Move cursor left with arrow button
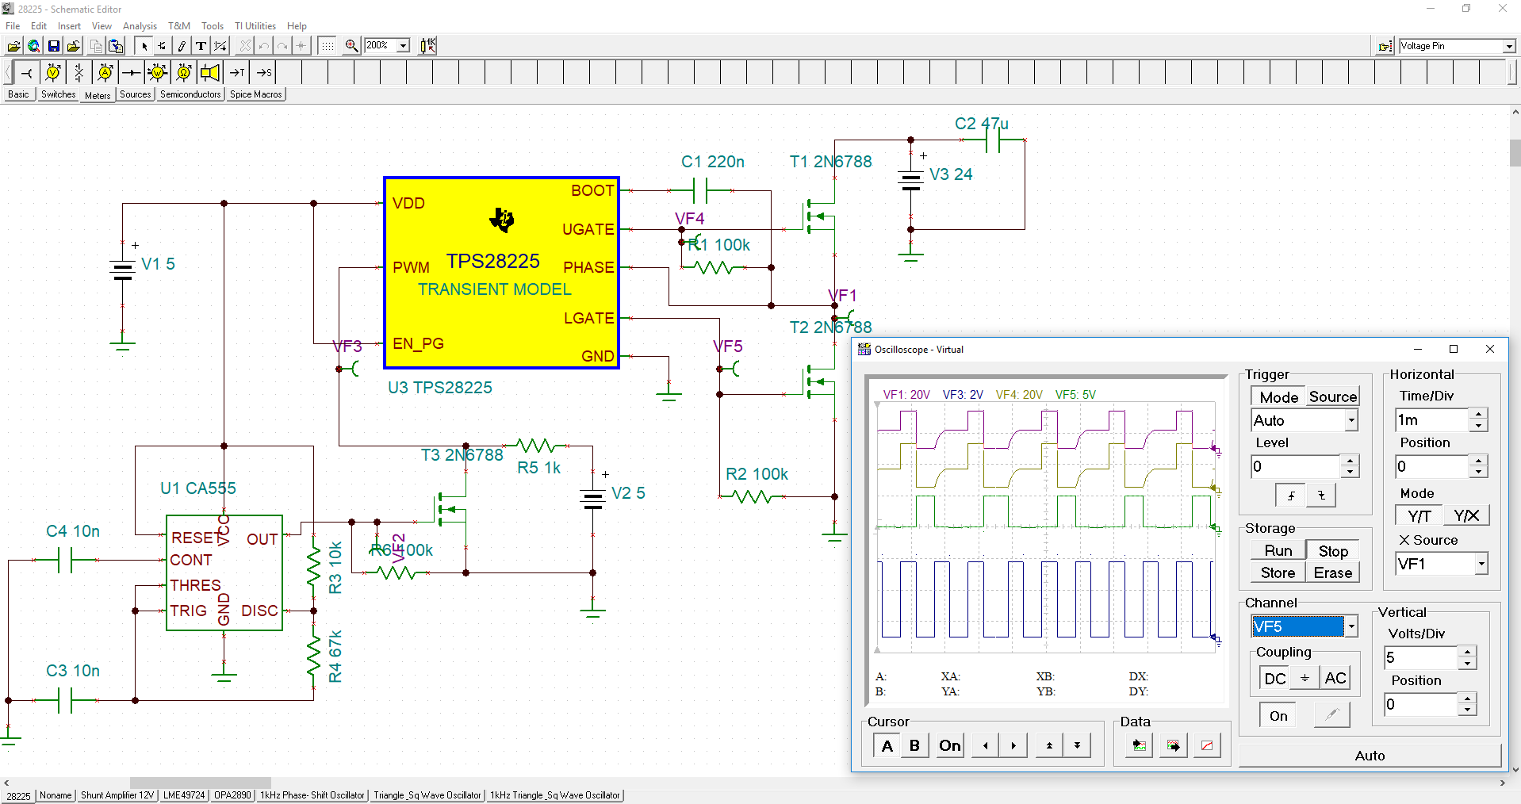 pyautogui.click(x=985, y=745)
